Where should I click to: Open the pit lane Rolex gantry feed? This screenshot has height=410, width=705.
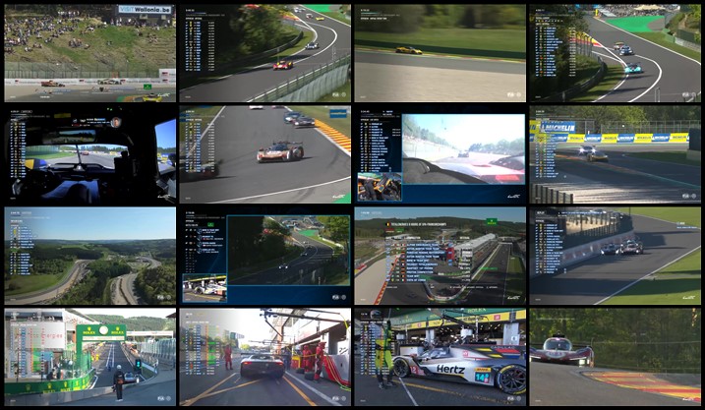(x=89, y=357)
